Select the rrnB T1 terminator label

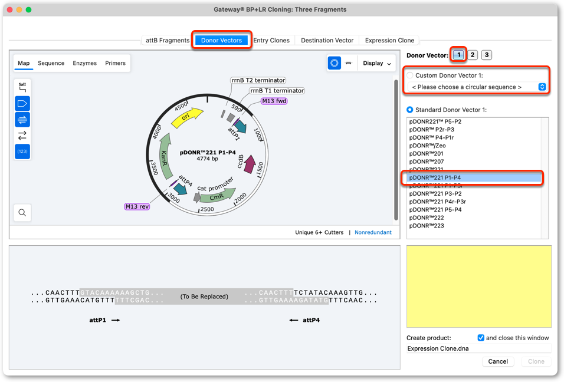coord(277,91)
